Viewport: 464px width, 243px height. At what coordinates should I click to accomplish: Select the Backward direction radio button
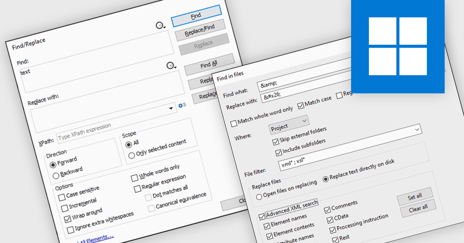[56, 175]
